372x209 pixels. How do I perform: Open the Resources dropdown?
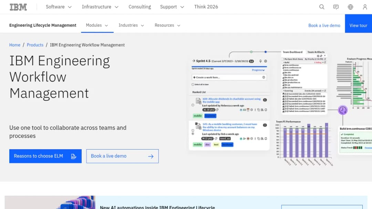(x=167, y=25)
